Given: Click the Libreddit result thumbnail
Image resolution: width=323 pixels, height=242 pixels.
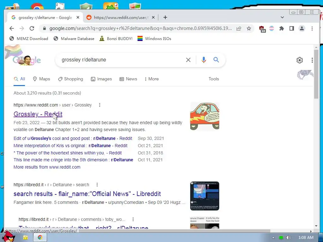Looking at the screenshot, I should coord(204,196).
